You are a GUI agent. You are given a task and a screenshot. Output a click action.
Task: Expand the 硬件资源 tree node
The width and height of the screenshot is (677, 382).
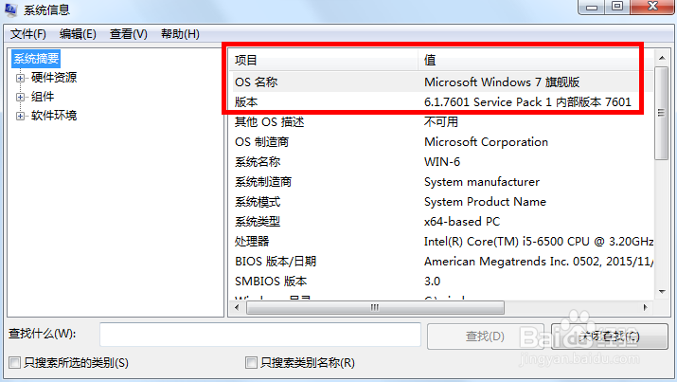click(20, 78)
